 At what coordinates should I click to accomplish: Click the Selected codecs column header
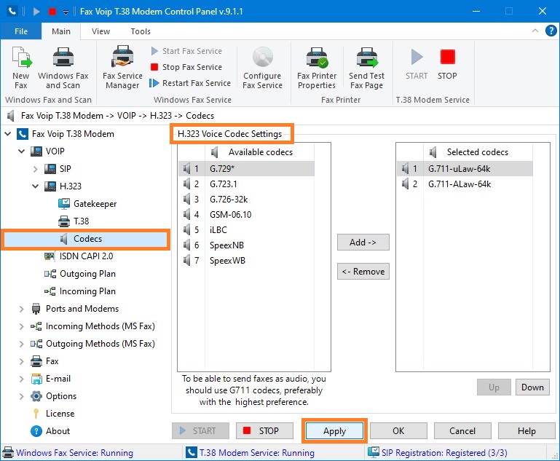click(478, 152)
